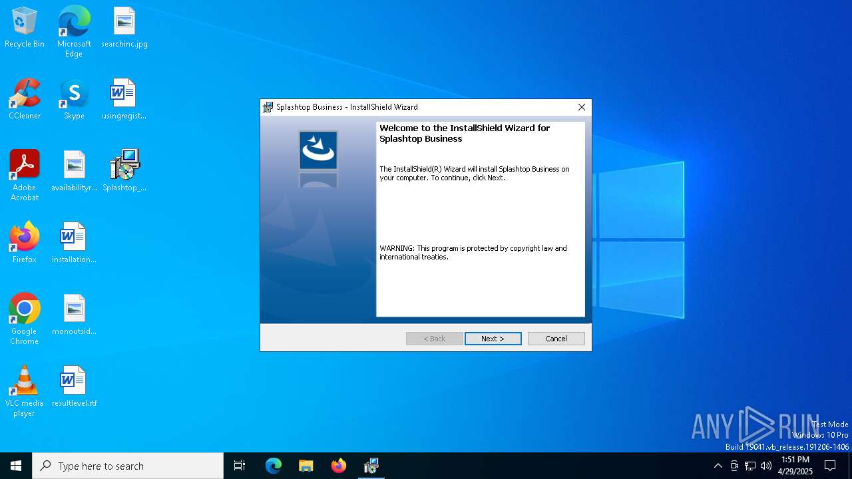Open the taskbar clock and date
This screenshot has height=479, width=852.
(x=795, y=466)
